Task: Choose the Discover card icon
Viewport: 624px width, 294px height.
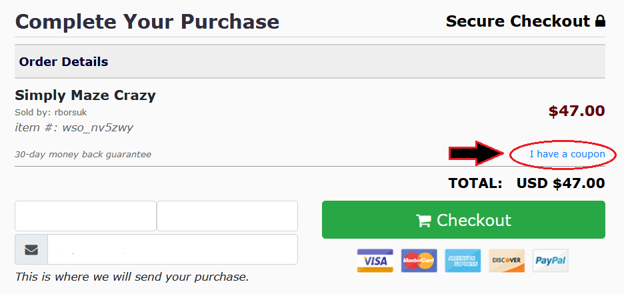Action: click(x=507, y=261)
